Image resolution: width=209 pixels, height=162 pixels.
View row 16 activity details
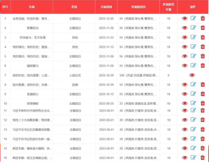point(185,158)
